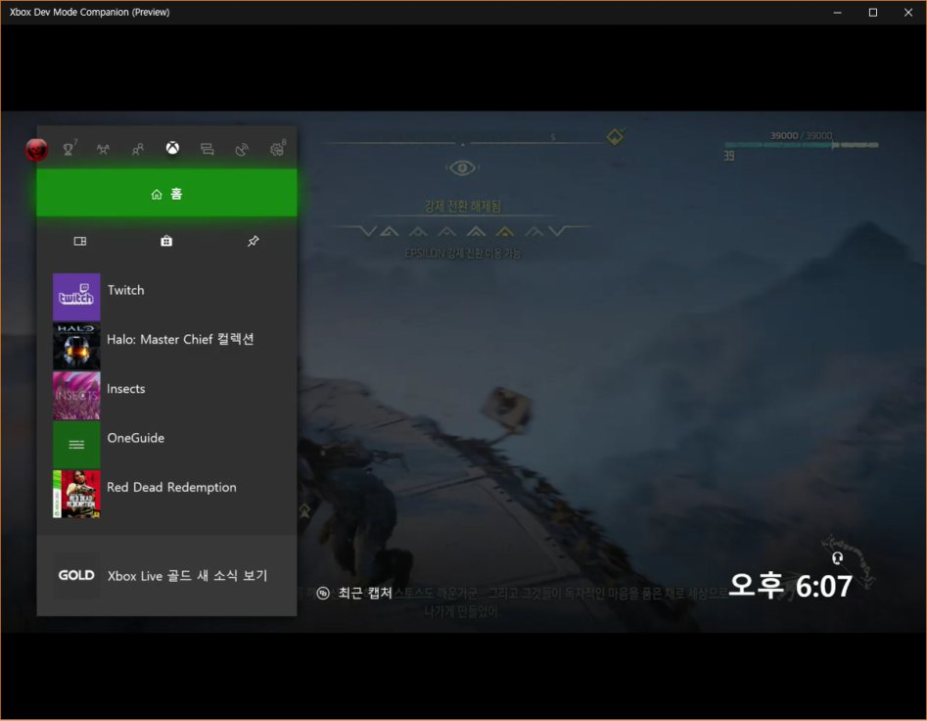Select the Xbox home logo tab
The image size is (927, 721).
pyautogui.click(x=172, y=148)
